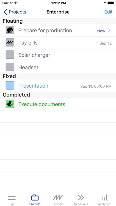Check the blue Presentation task box
The image size is (116, 206).
tap(10, 85)
